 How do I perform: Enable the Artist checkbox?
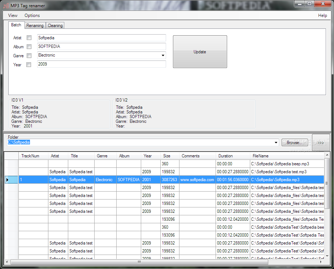(x=29, y=37)
